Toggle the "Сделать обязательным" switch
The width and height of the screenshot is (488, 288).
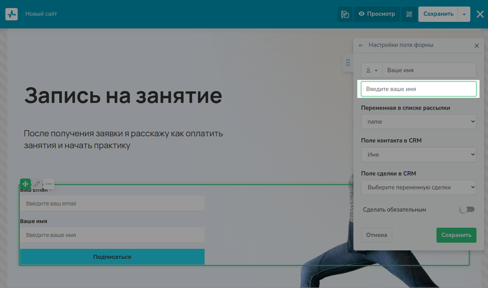click(x=467, y=210)
